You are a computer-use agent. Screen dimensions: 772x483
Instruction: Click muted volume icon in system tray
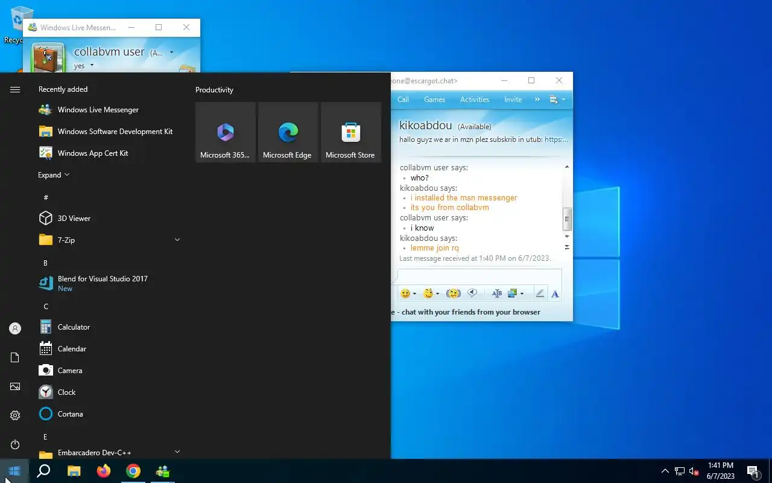click(694, 471)
